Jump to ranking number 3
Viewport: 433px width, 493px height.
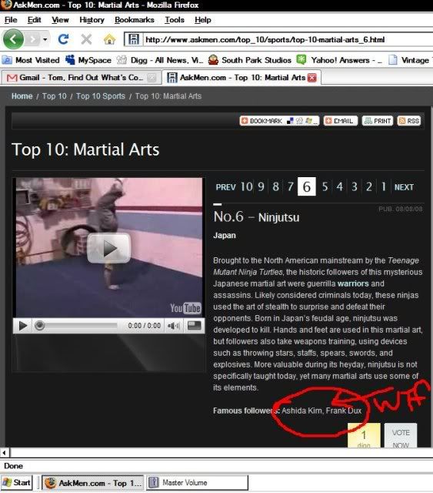click(355, 186)
